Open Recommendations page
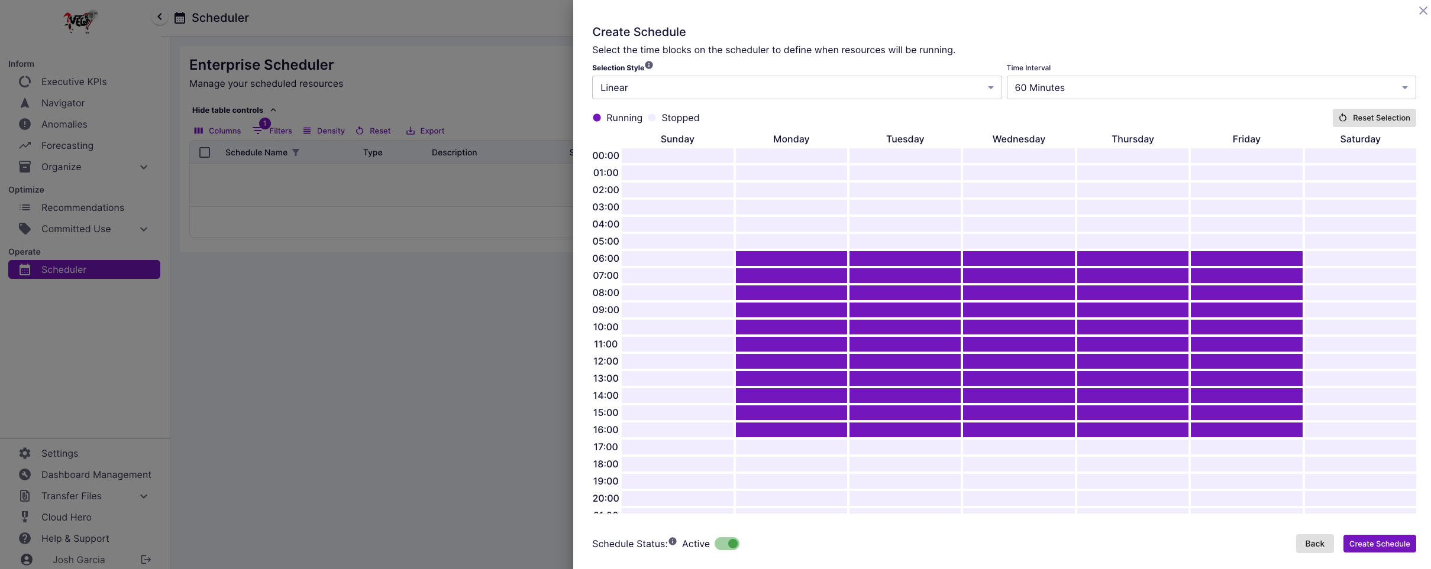 [x=82, y=207]
